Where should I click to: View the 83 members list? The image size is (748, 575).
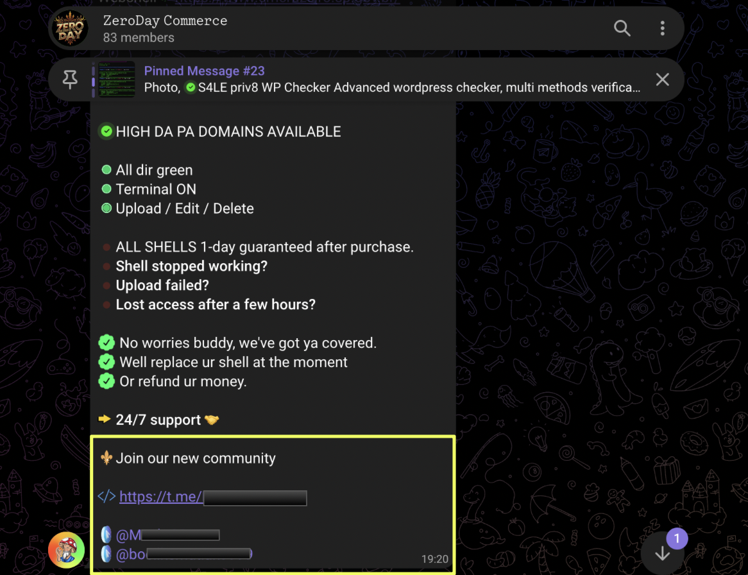click(x=139, y=38)
